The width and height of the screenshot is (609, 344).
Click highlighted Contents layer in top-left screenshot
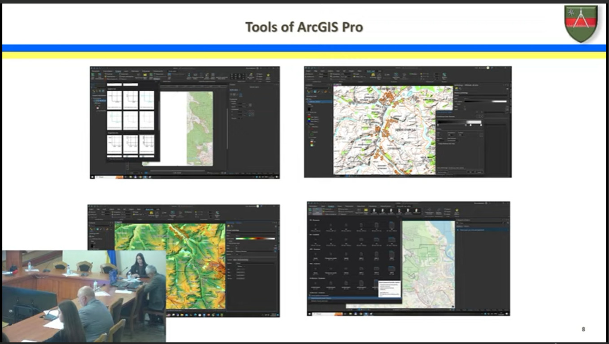click(x=99, y=101)
